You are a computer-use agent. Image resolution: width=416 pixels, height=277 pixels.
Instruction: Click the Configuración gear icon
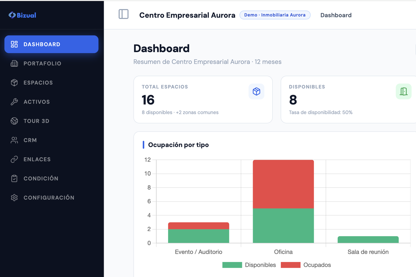tap(14, 198)
